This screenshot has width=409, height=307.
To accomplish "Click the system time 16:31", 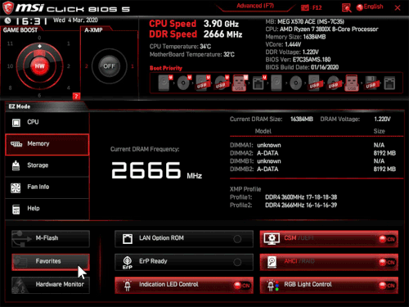I will (x=31, y=21).
